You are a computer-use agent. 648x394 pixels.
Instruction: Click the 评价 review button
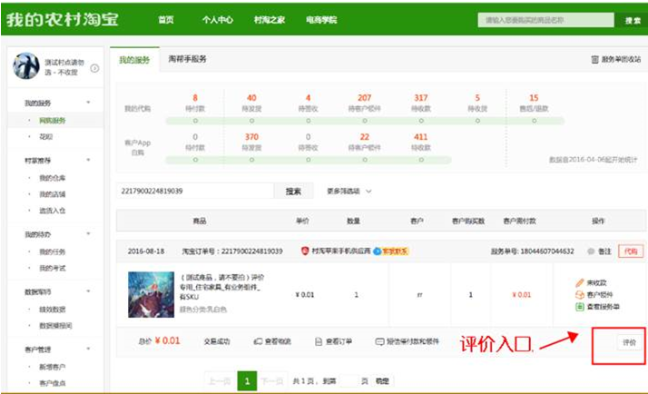tap(630, 342)
